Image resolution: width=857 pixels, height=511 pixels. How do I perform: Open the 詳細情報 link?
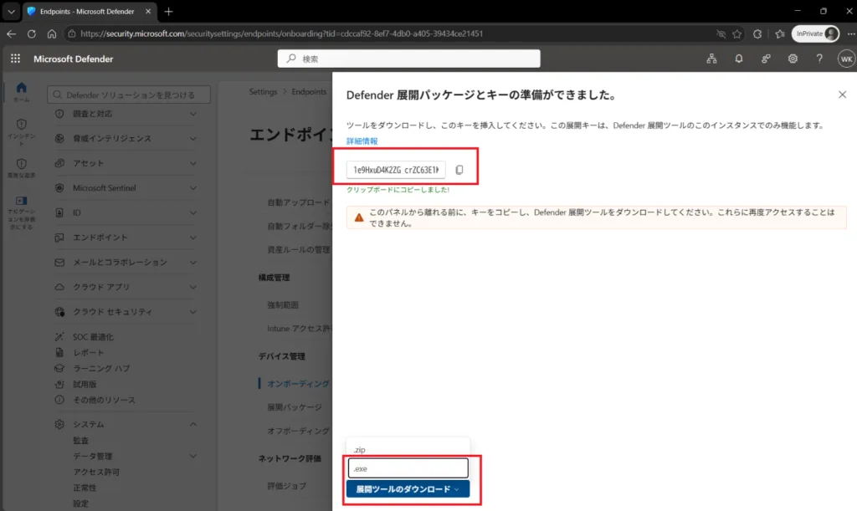point(362,141)
